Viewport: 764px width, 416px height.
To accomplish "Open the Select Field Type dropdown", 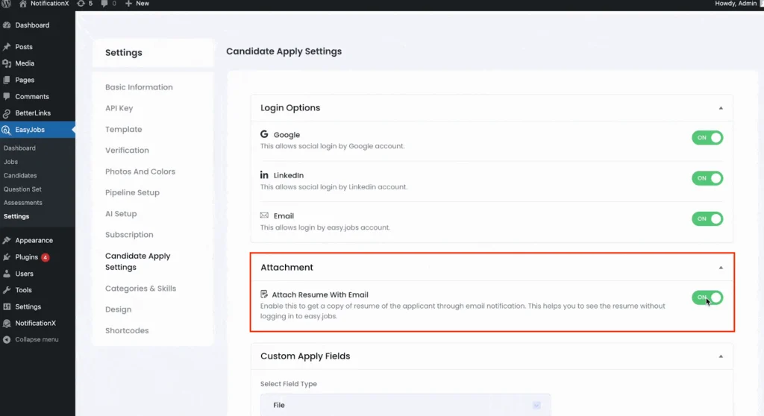I will (x=405, y=405).
